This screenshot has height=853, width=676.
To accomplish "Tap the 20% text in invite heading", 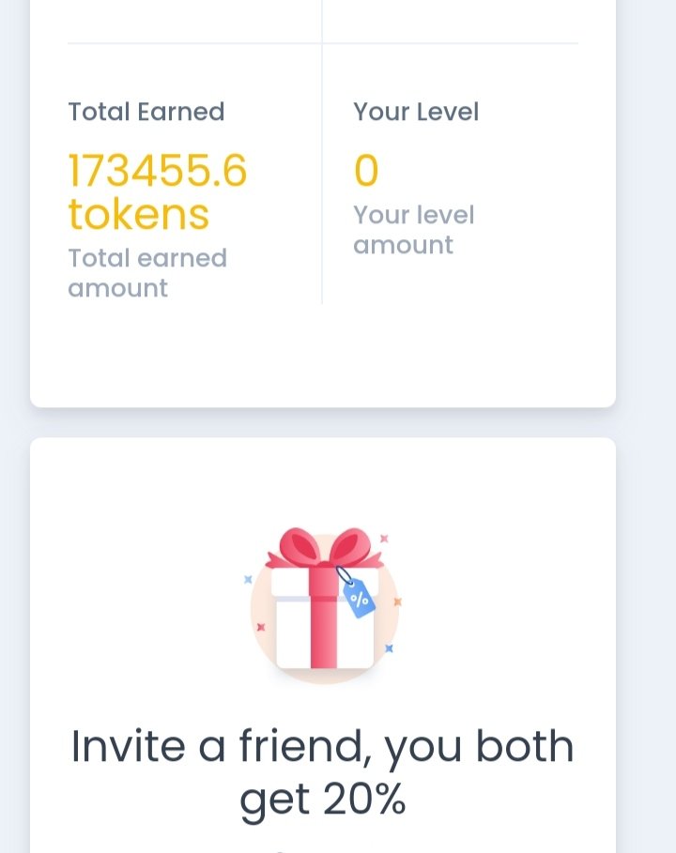I will pyautogui.click(x=364, y=799).
